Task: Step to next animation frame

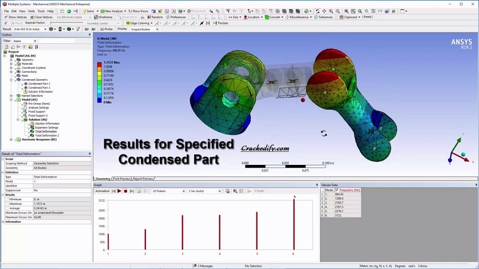Action: 131,191
